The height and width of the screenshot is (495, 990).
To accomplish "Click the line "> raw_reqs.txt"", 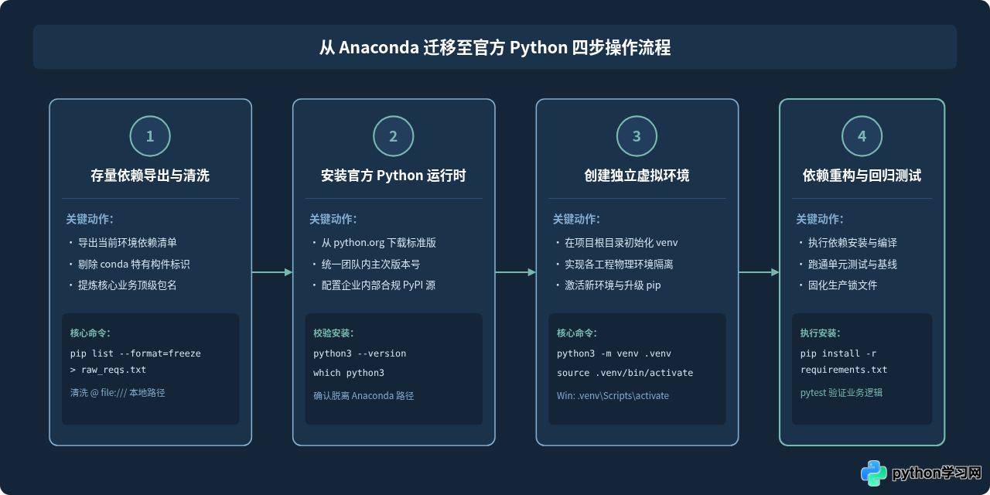I will (x=108, y=370).
